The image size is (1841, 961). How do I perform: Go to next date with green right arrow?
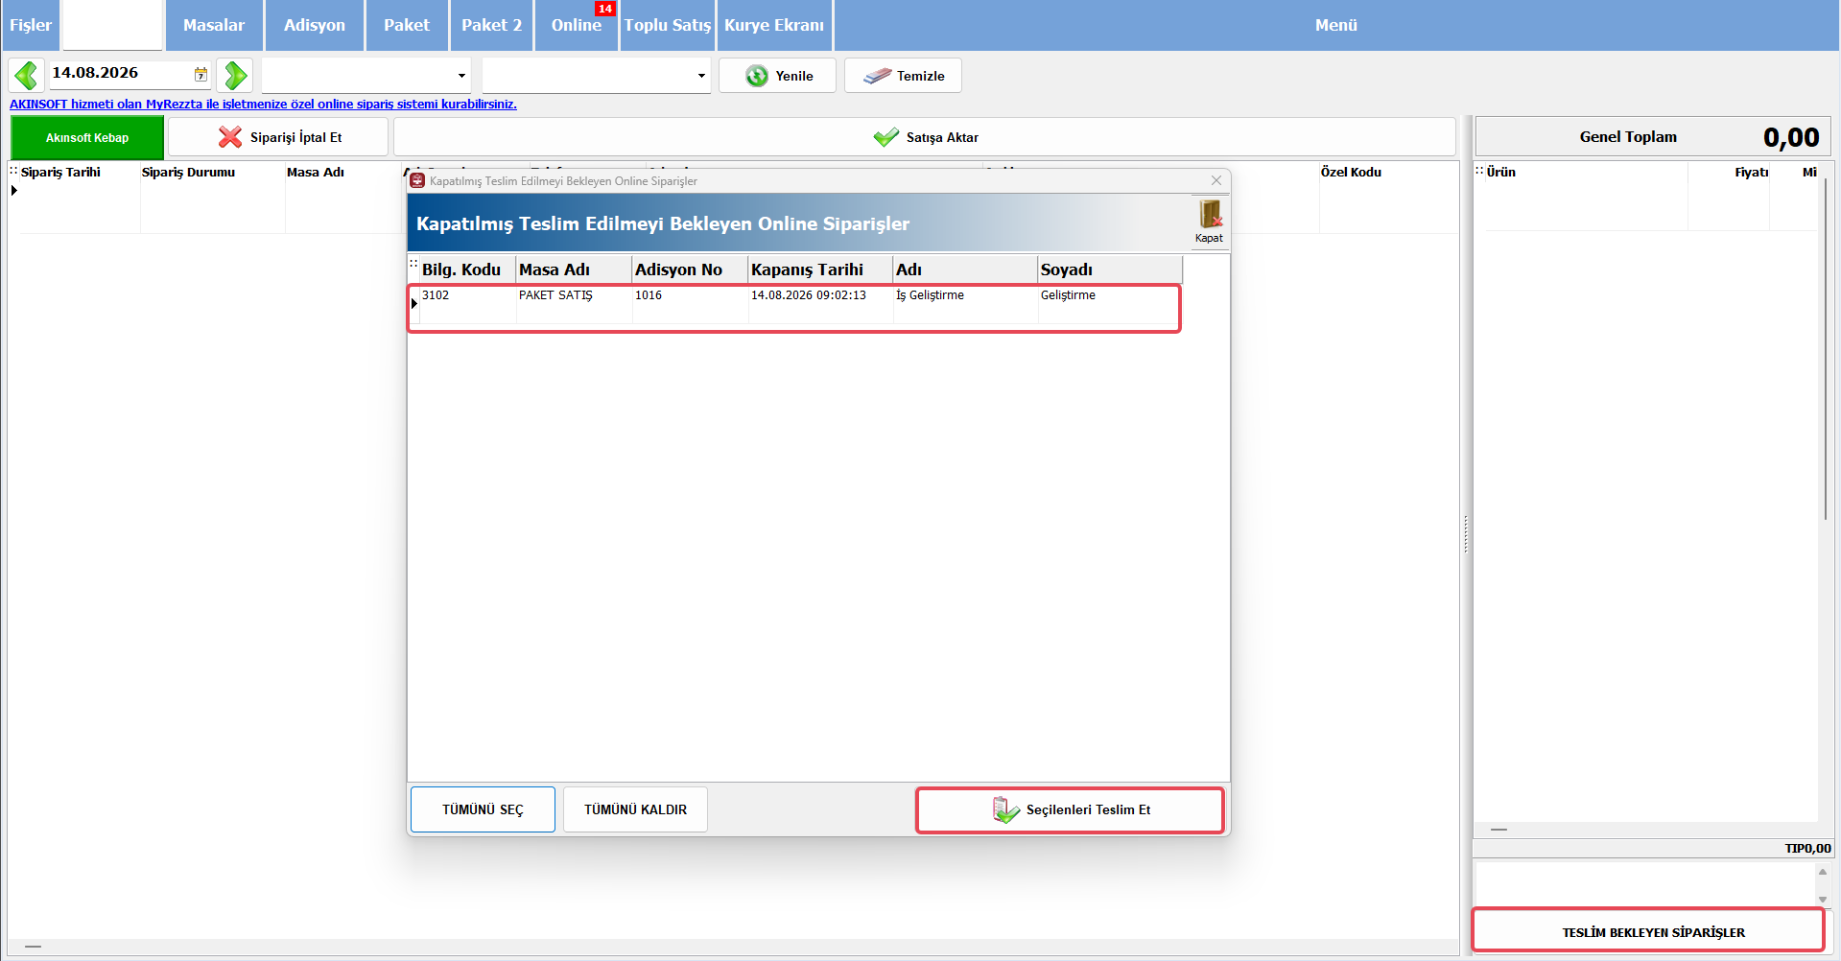[x=235, y=75]
